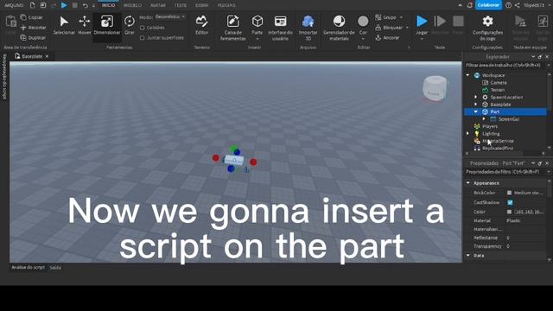
Task: Click the Retomar resume button
Action: click(x=440, y=21)
